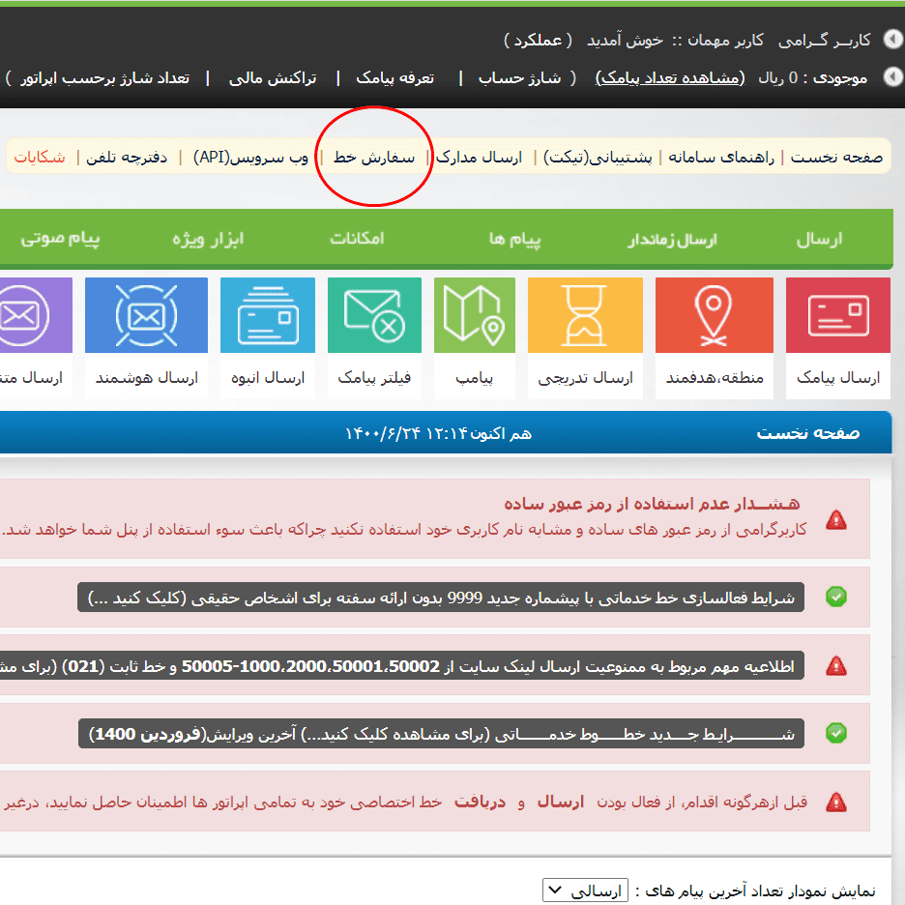Click the سفارش خط link
This screenshot has height=905, width=905.
tap(374, 157)
